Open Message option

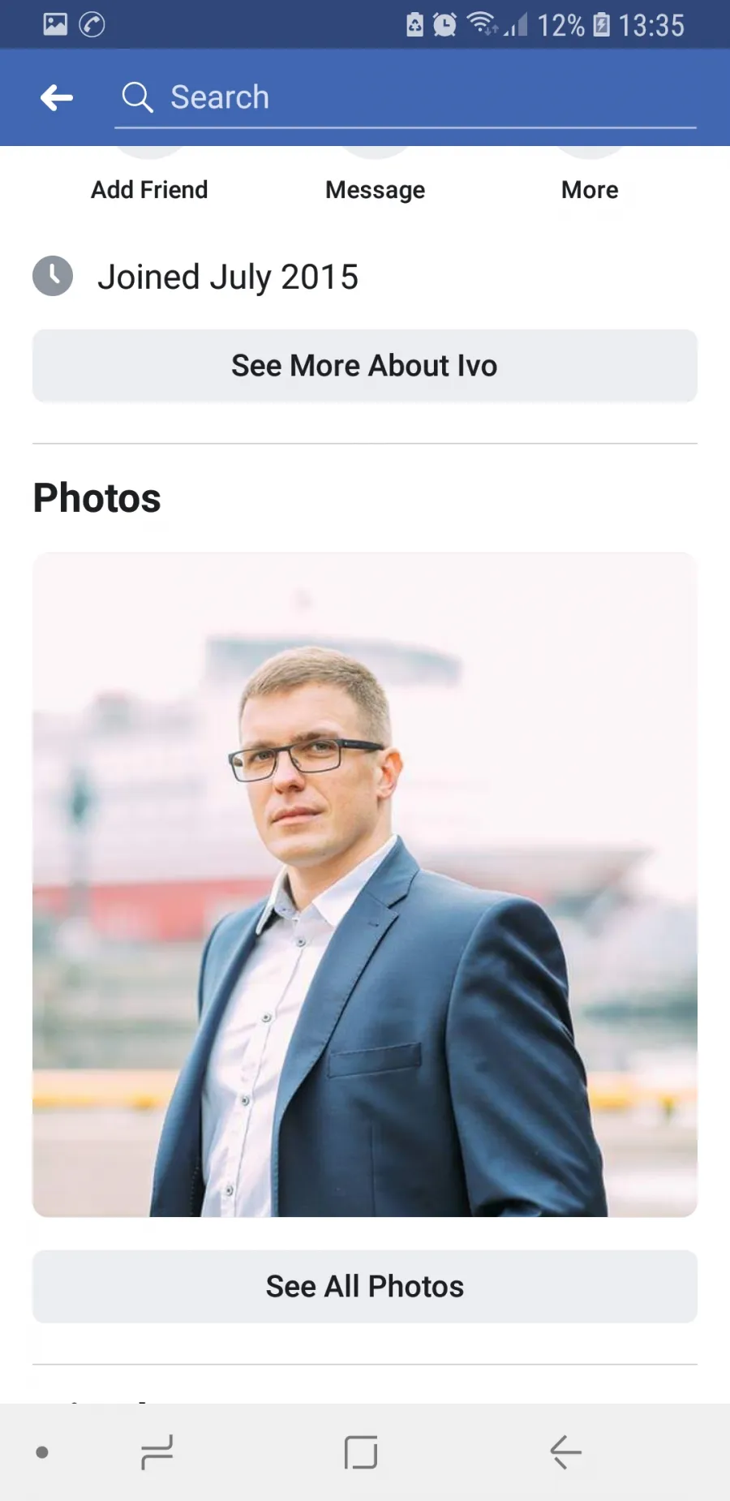[375, 190]
